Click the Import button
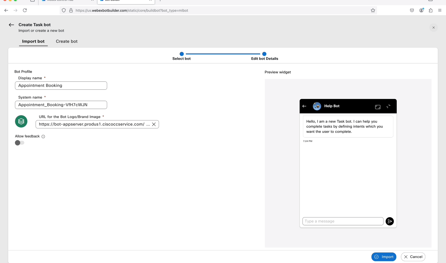 384,257
